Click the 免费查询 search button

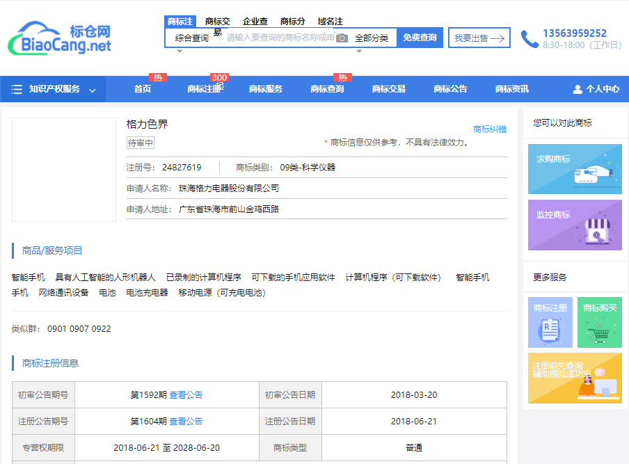[x=420, y=38]
